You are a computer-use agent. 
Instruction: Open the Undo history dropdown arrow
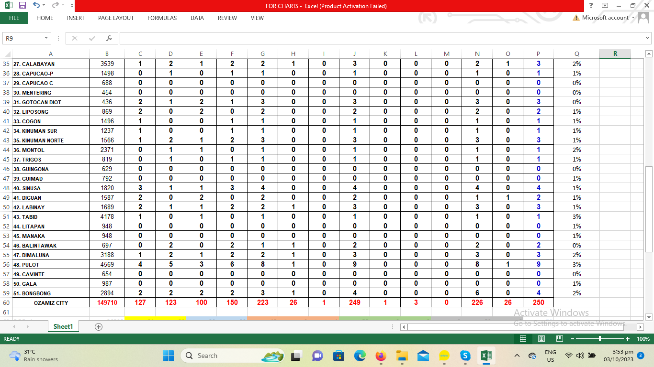[44, 6]
